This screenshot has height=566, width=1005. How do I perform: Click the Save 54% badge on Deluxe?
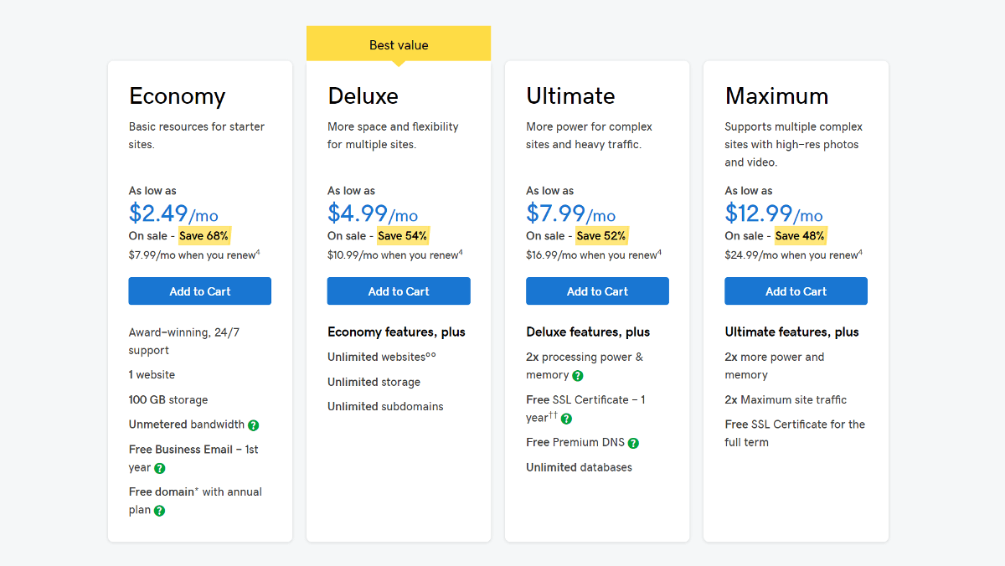pyautogui.click(x=403, y=236)
